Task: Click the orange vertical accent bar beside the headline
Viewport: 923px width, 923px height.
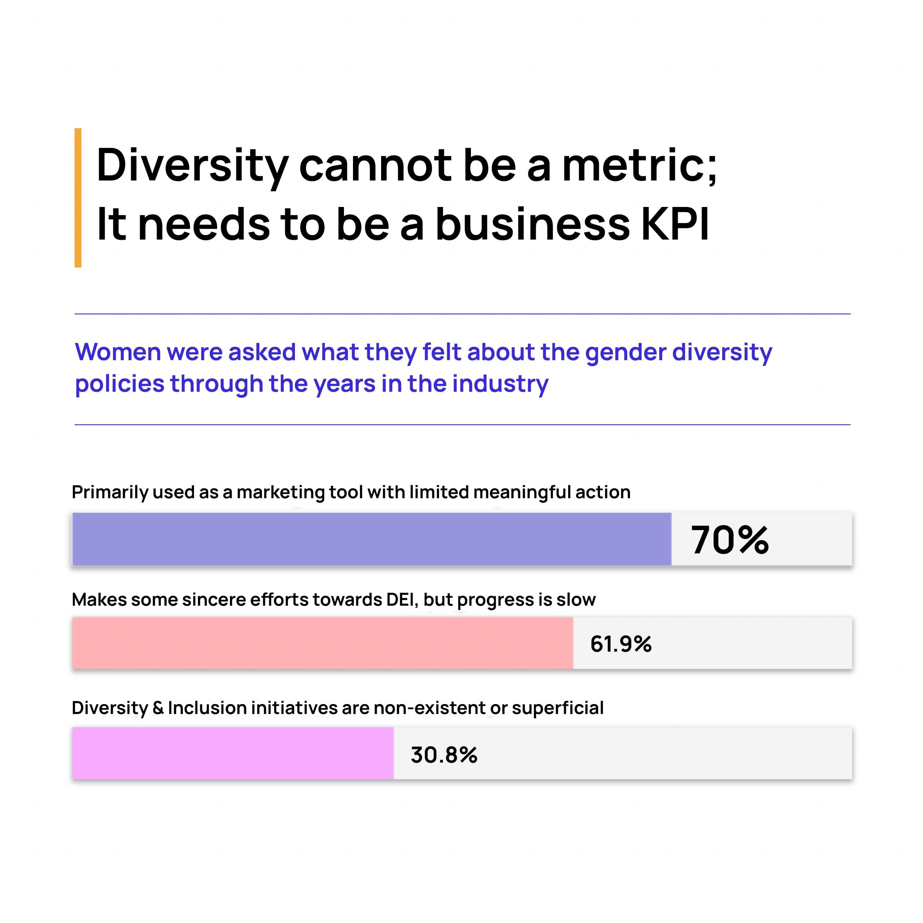Action: [78, 197]
